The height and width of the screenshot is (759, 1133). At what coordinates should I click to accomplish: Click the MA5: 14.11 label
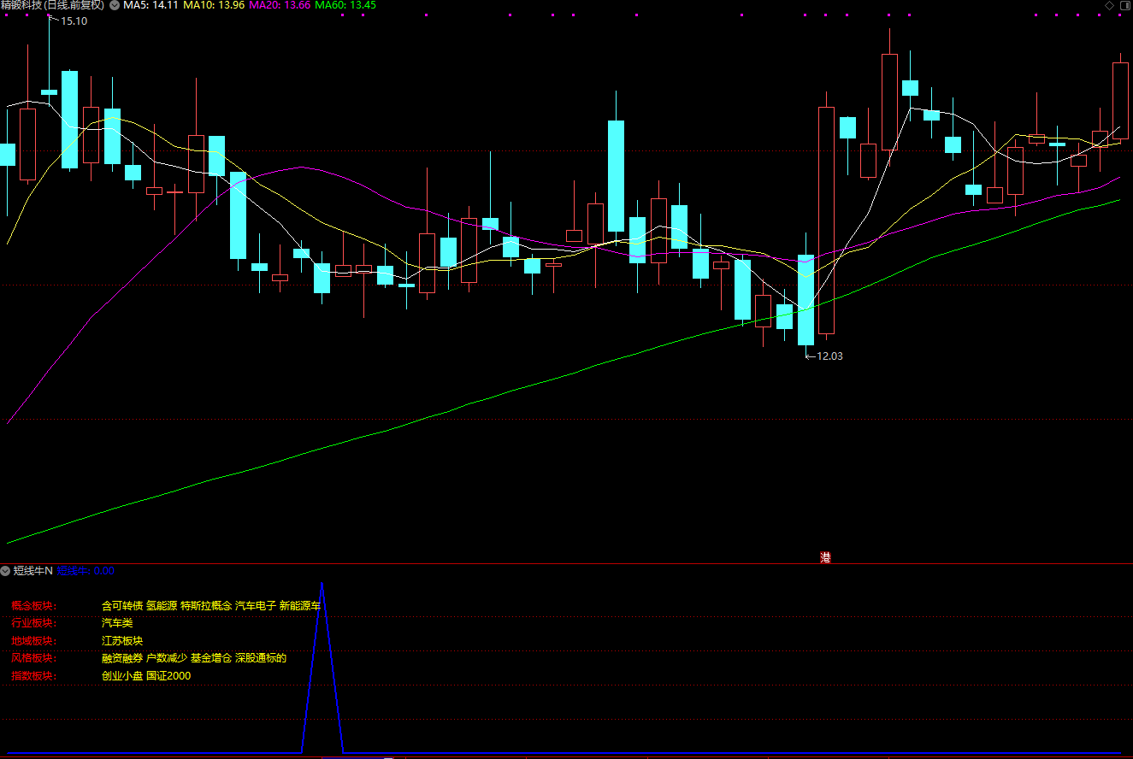tap(151, 5)
